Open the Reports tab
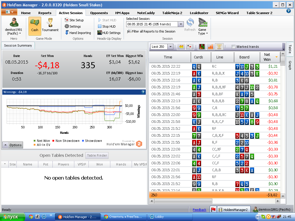The height and width of the screenshot is (221, 295). [x=45, y=13]
